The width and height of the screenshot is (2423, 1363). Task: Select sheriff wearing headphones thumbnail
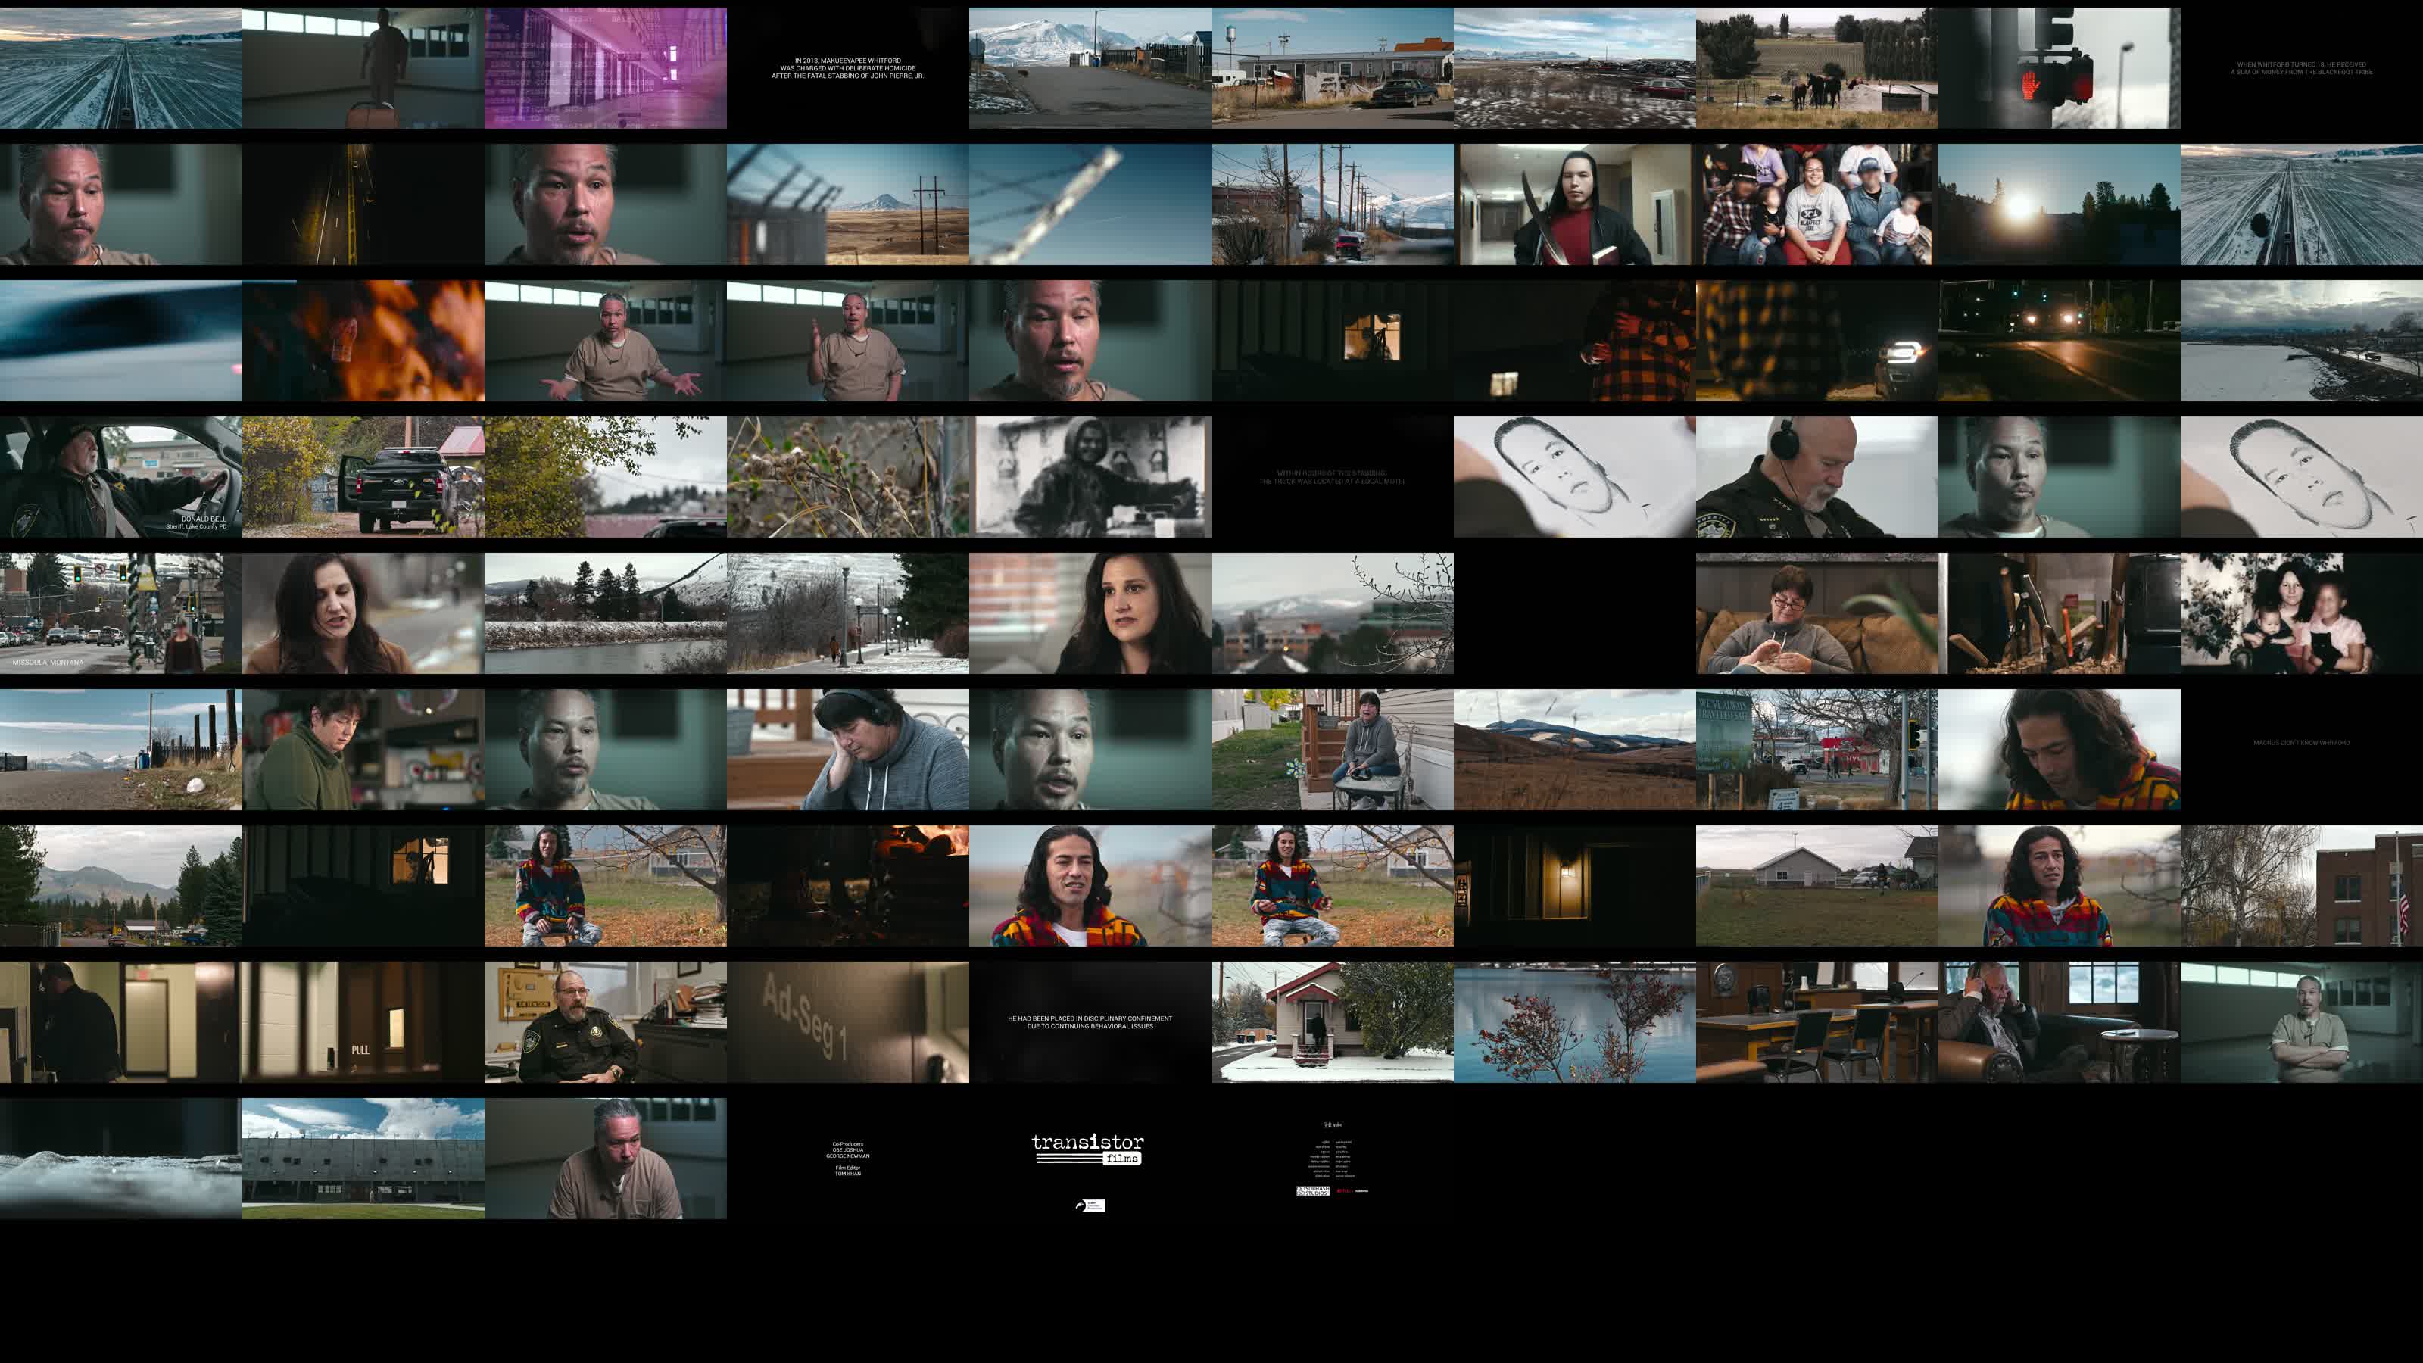(x=1816, y=477)
